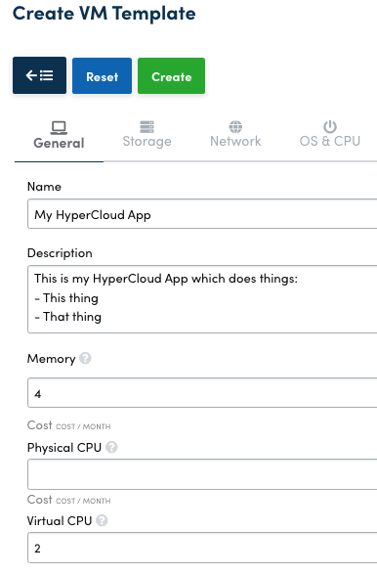Image resolution: width=377 pixels, height=575 pixels.
Task: Switch to the Storage tab
Action: point(147,141)
